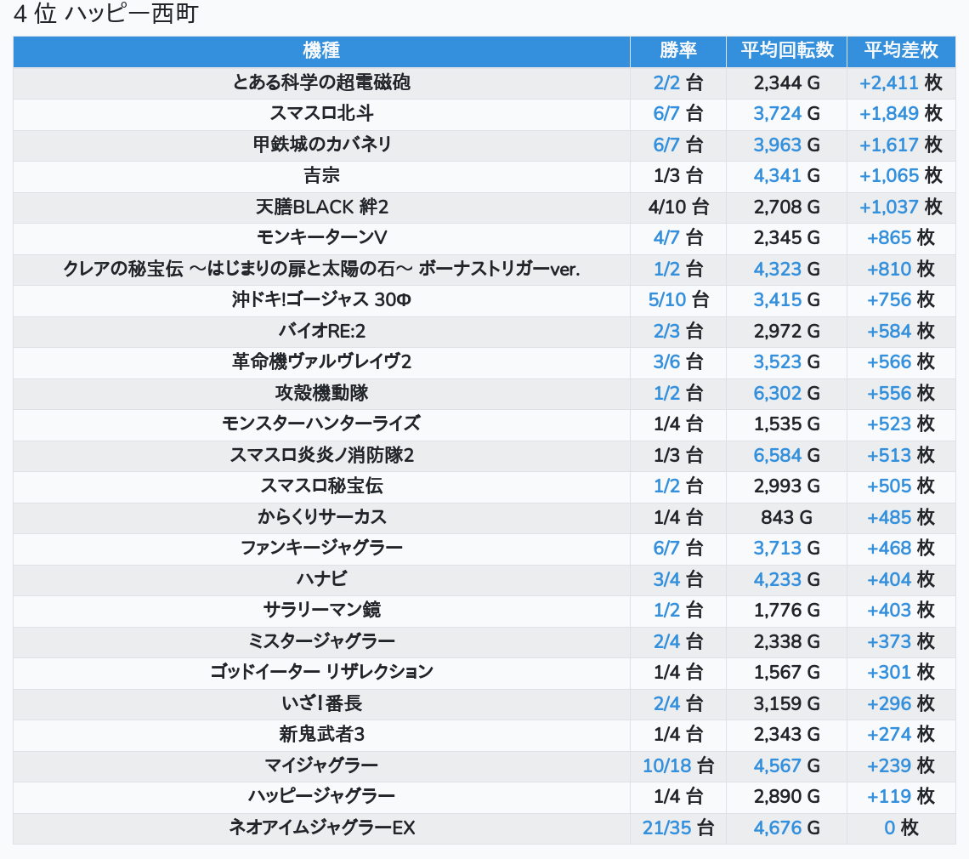Click the 機種 column header

click(x=321, y=51)
